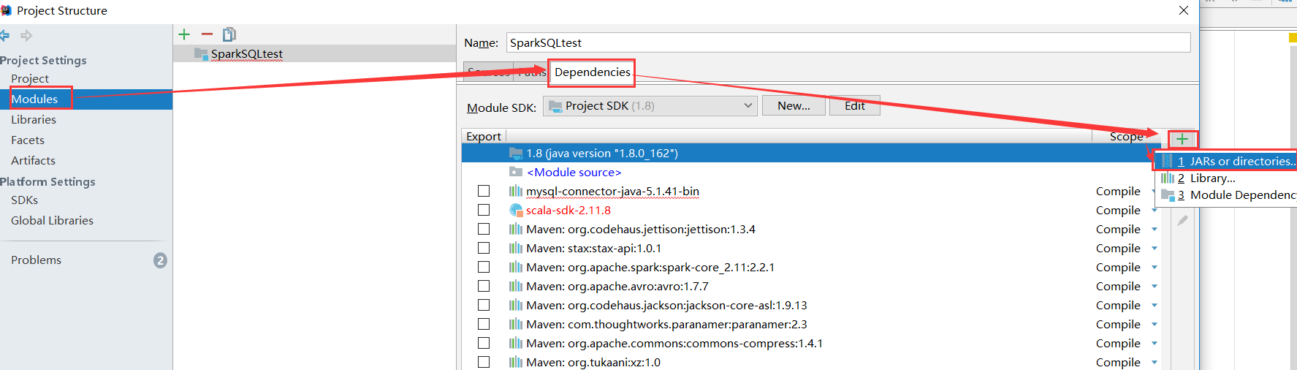Click the commons-compress Maven library icon

point(516,343)
